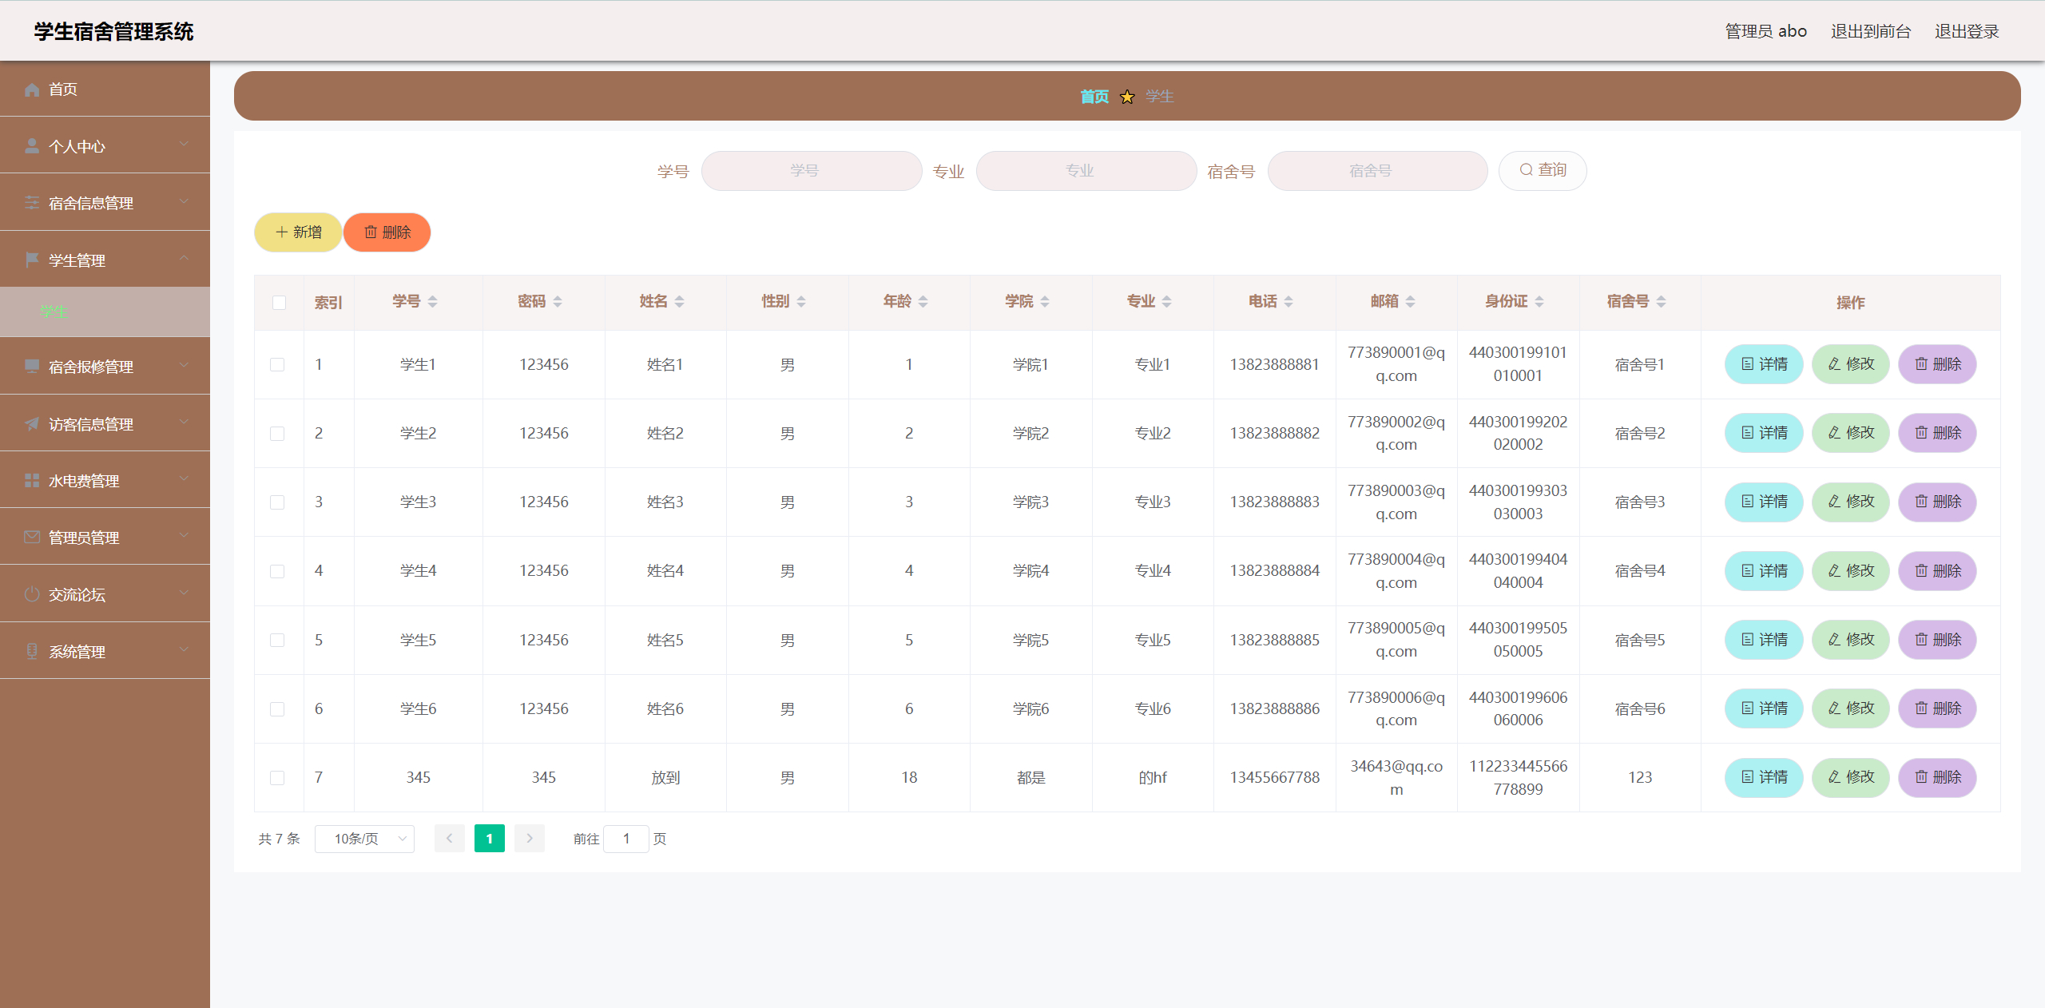Click the 退出登录 link
The height and width of the screenshot is (1008, 2045).
point(1966,31)
